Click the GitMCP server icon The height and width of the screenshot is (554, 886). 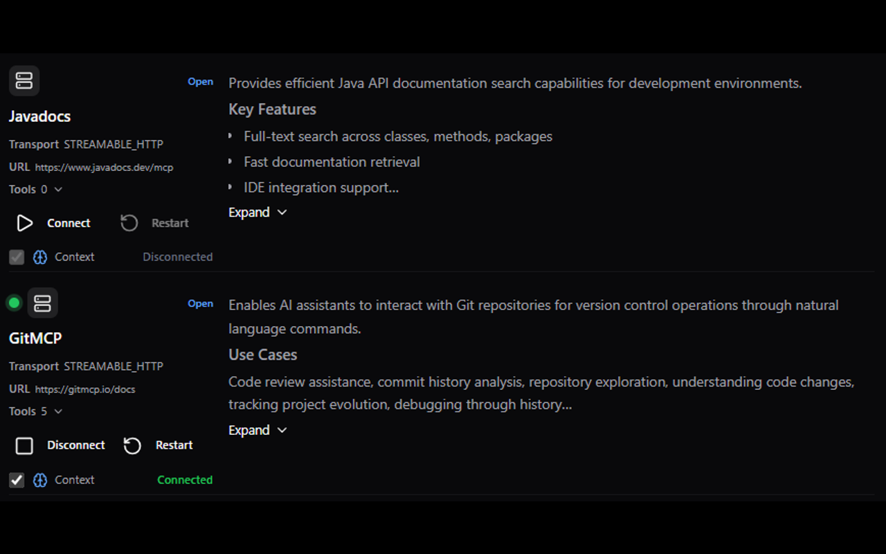coord(42,303)
